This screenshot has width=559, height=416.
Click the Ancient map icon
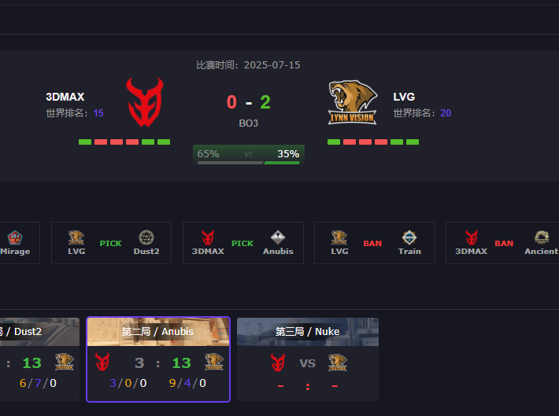pyautogui.click(x=541, y=237)
